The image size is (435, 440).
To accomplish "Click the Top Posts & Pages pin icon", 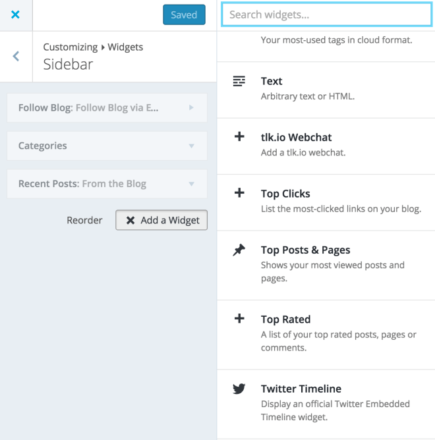I will 239,250.
